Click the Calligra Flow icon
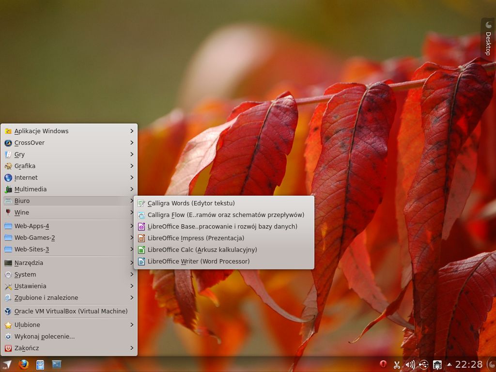This screenshot has width=496, height=372. (141, 215)
